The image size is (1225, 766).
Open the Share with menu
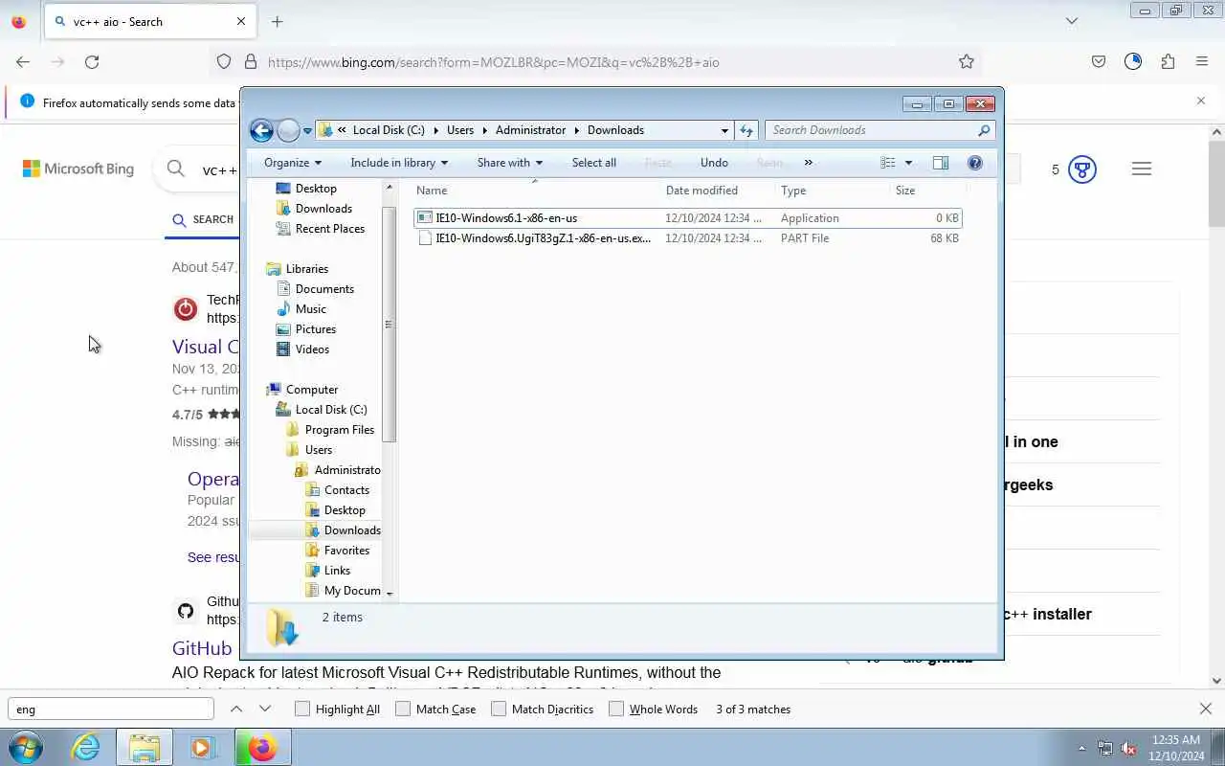510,163
